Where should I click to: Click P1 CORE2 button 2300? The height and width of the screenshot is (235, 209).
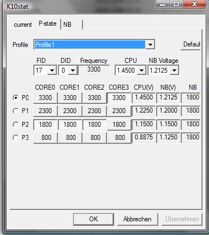point(94,111)
